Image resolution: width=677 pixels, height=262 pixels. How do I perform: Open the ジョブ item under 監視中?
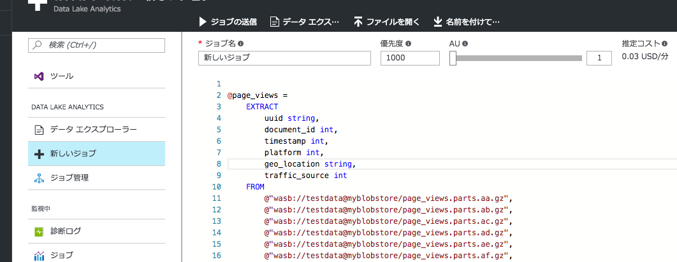click(97, 256)
